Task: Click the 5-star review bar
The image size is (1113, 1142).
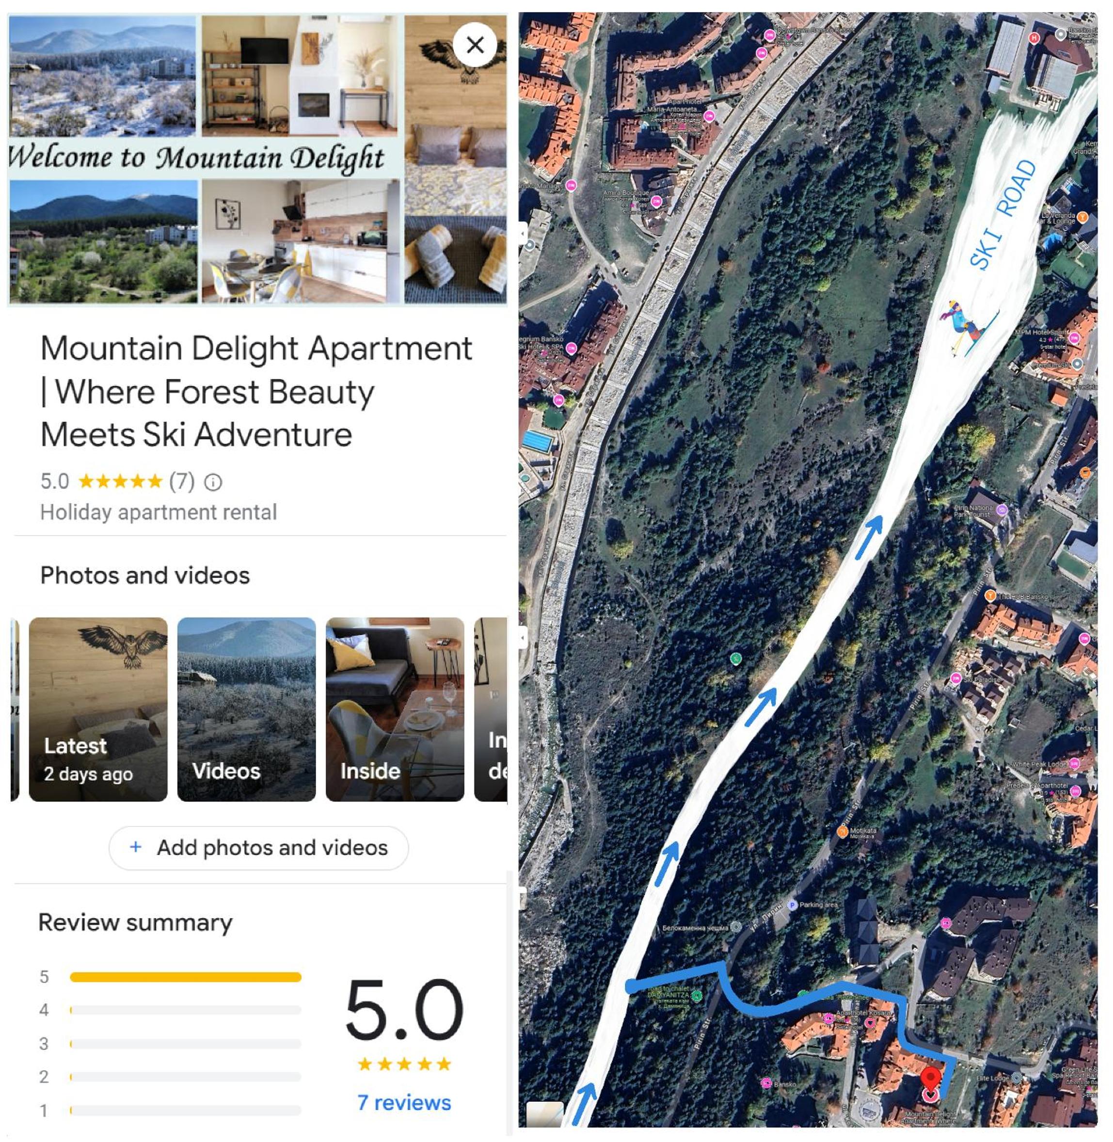Action: click(x=185, y=977)
